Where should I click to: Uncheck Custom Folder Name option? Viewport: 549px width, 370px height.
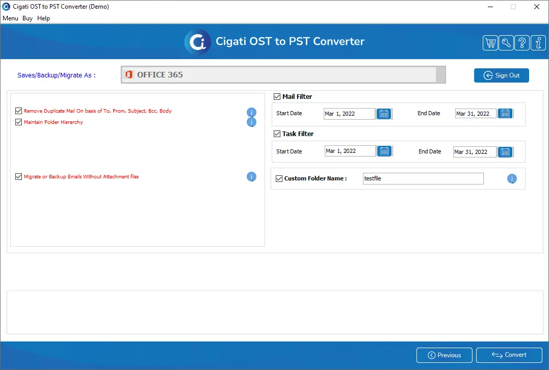click(279, 178)
